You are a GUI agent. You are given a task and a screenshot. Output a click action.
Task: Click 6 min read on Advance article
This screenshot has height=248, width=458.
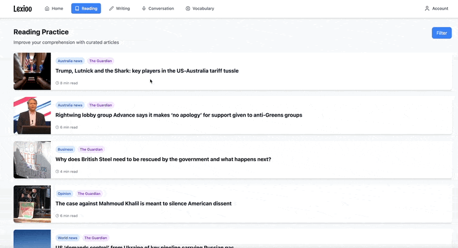(69, 127)
